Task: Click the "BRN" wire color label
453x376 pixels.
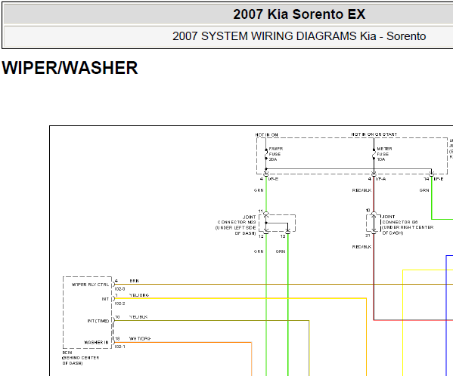Action: coord(135,281)
